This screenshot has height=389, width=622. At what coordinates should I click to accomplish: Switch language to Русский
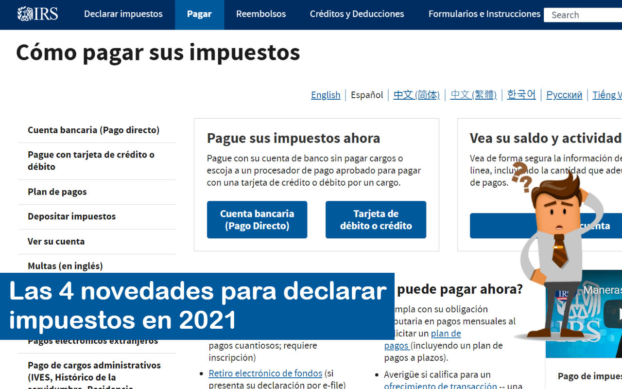(x=564, y=95)
